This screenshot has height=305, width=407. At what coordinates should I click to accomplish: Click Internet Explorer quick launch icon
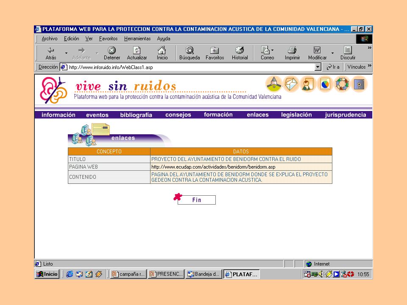[x=70, y=274]
